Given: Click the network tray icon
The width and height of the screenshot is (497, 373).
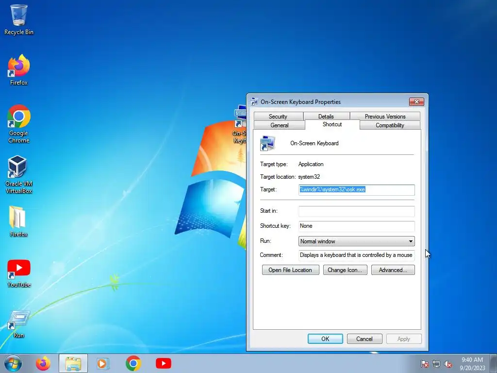Looking at the screenshot, I should (x=436, y=364).
